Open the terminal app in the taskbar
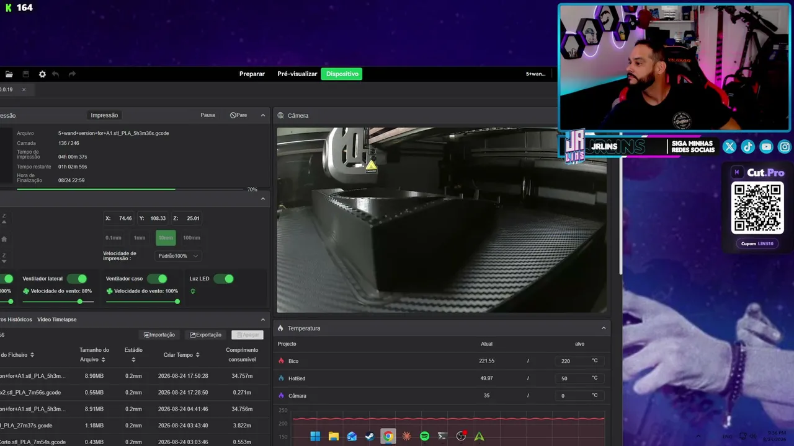This screenshot has width=794, height=446. click(442, 436)
